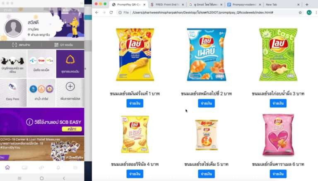
Task: Tap the plus icon to add favorite
Action: click(70, 87)
